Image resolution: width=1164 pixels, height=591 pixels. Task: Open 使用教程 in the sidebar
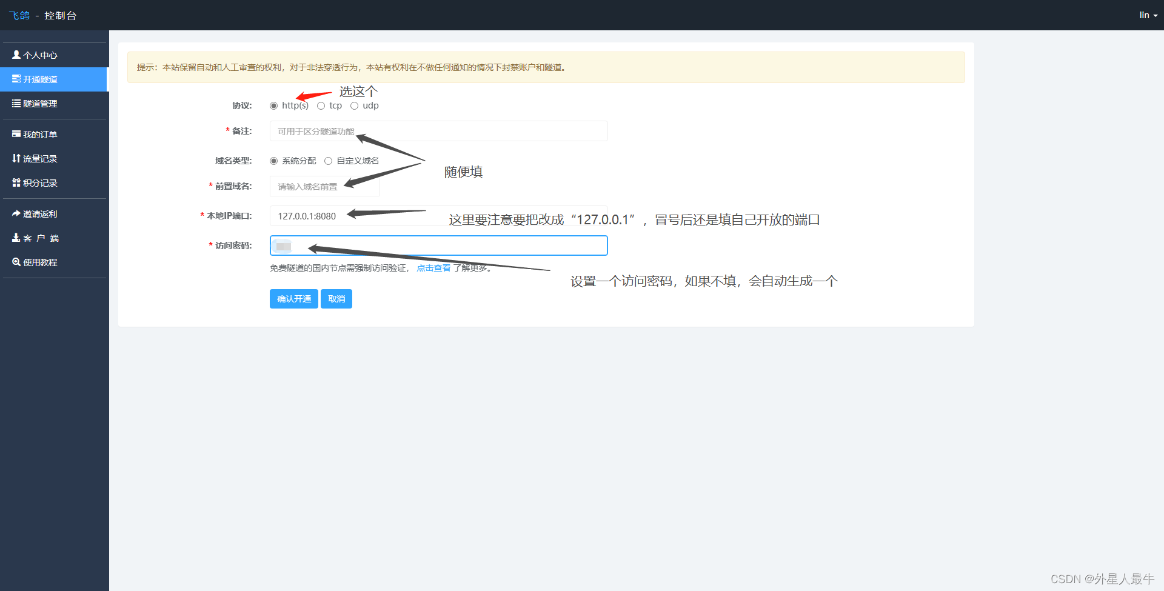55,262
